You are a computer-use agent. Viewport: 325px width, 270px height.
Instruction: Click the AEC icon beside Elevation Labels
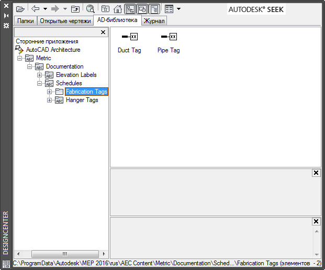(49, 75)
